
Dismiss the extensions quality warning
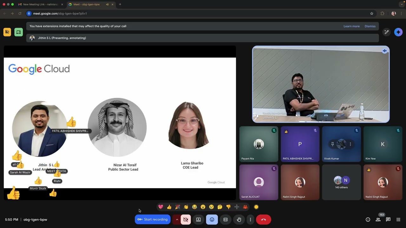coord(370,26)
